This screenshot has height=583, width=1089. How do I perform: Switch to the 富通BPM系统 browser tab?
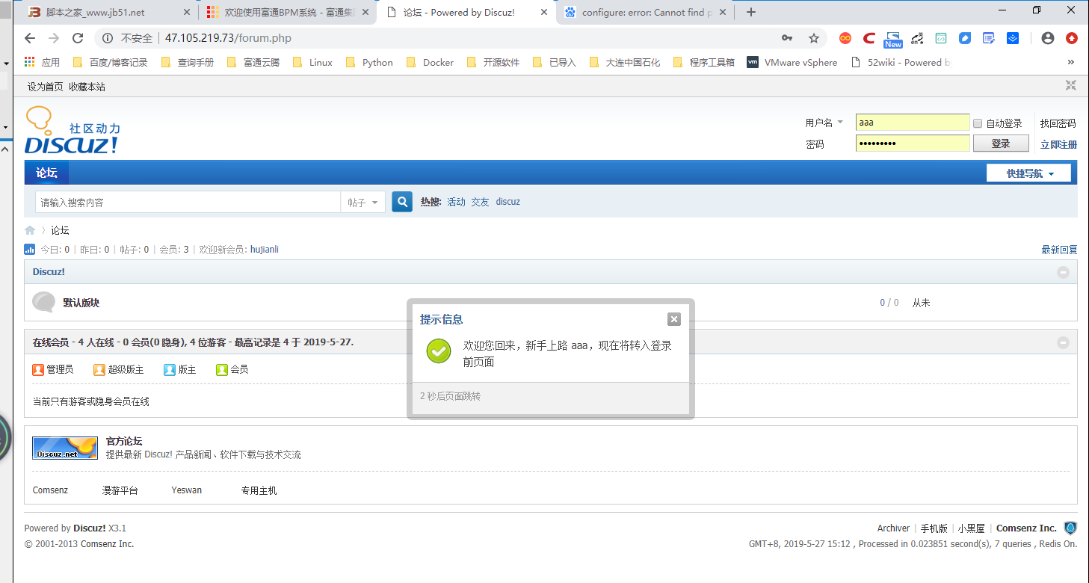pyautogui.click(x=287, y=13)
